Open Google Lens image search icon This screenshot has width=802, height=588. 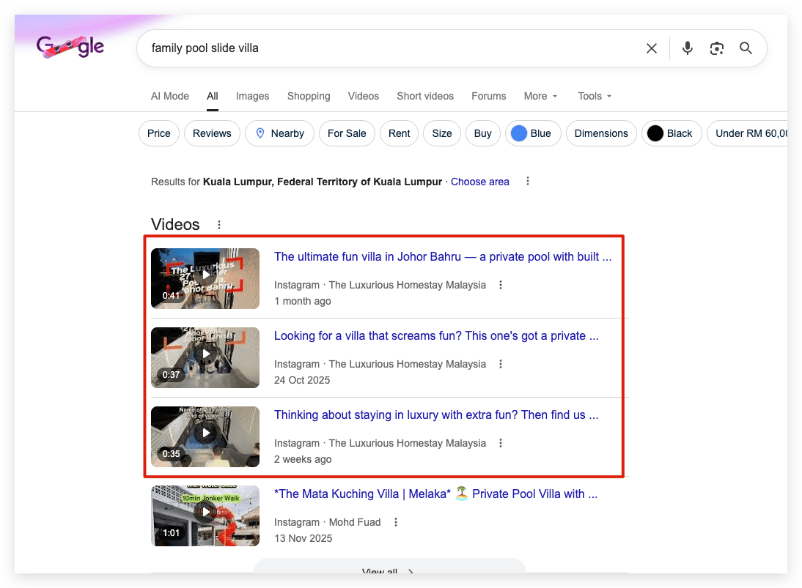(716, 48)
